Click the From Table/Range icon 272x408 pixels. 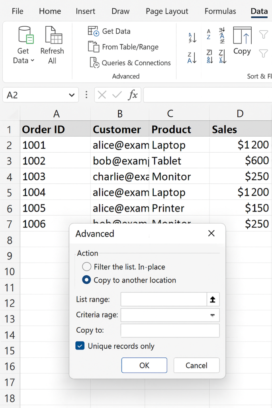point(93,47)
